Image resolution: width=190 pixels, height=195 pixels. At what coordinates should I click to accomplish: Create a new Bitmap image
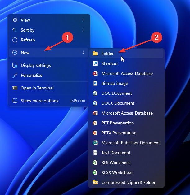click(x=126, y=83)
